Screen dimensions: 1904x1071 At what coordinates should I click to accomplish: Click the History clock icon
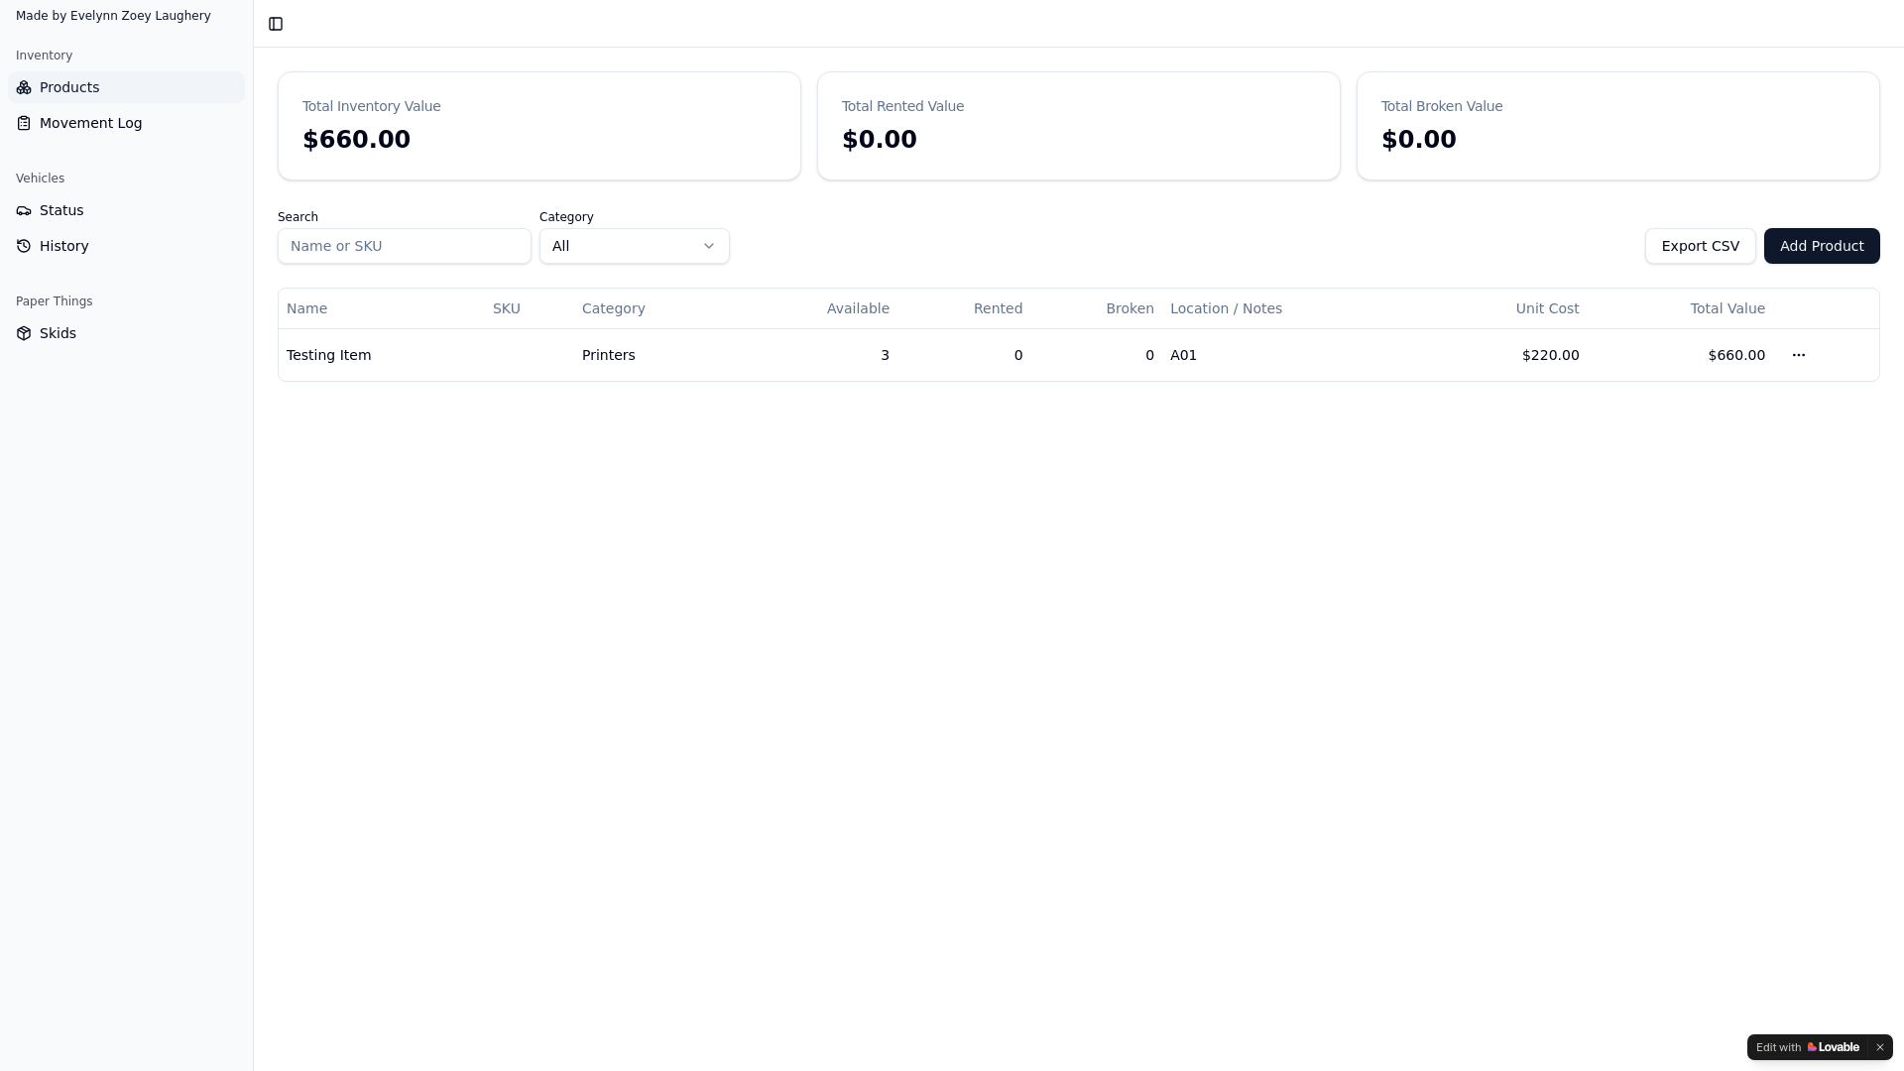coord(24,246)
